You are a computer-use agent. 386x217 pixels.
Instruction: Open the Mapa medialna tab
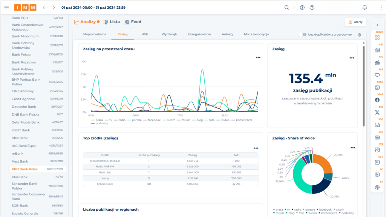point(95,34)
